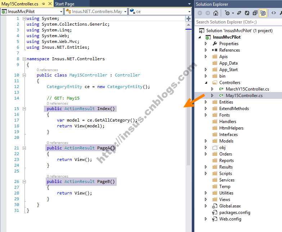Click the C# icon of MarchY15Controller.cs

(x=221, y=89)
